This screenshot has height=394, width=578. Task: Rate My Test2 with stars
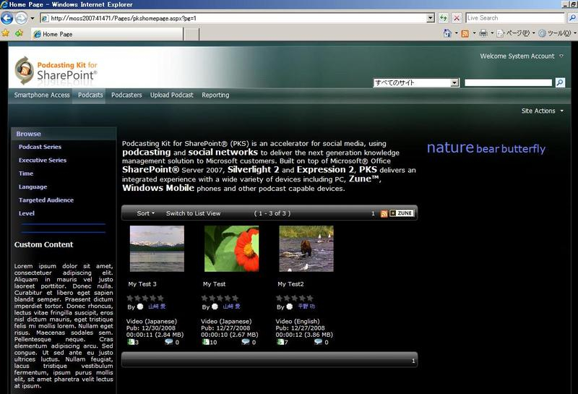295,298
